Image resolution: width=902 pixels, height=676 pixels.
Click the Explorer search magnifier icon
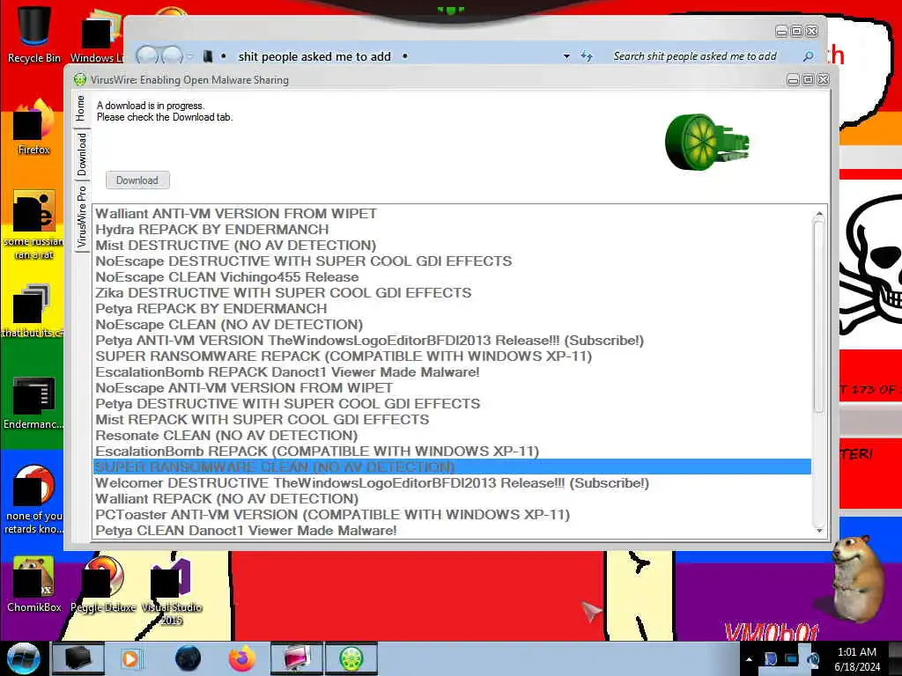click(x=809, y=56)
